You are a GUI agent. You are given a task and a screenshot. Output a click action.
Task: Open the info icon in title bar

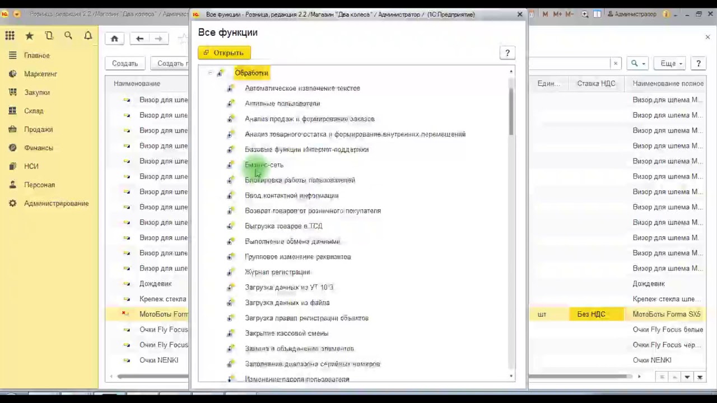[x=667, y=15]
